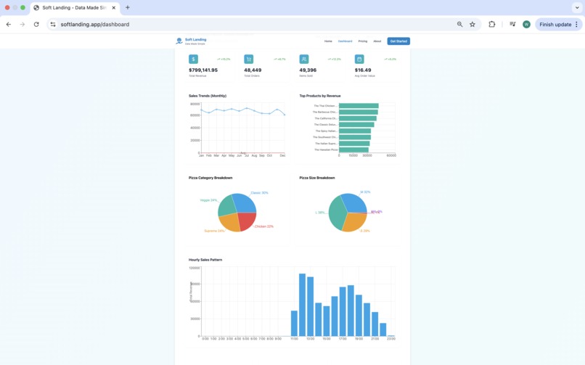The image size is (585, 365).
Task: Click the green Veggie 24% pie slice
Action: point(227,205)
